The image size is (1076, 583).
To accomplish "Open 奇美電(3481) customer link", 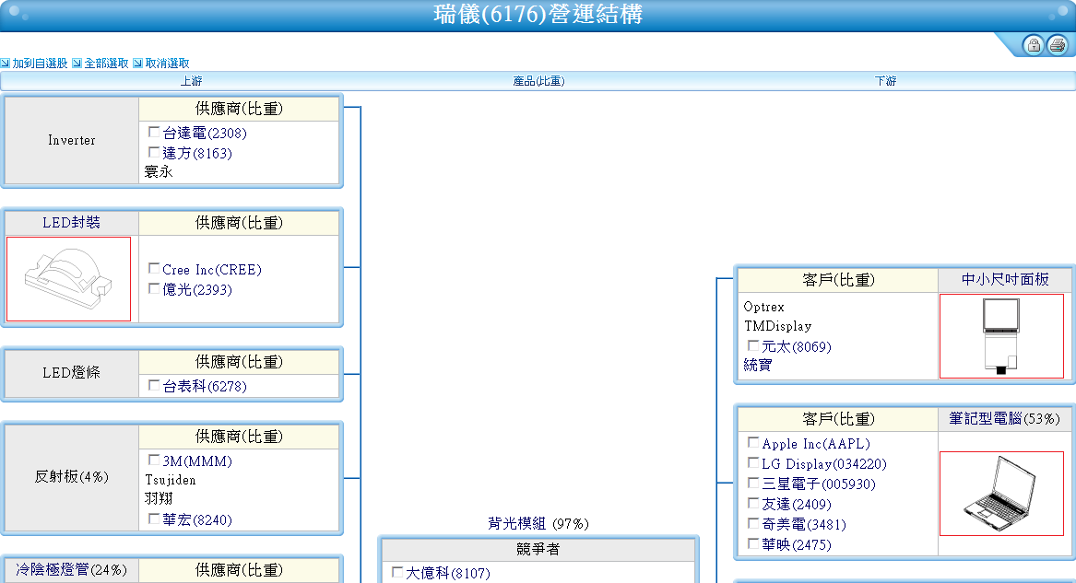I will pos(804,524).
